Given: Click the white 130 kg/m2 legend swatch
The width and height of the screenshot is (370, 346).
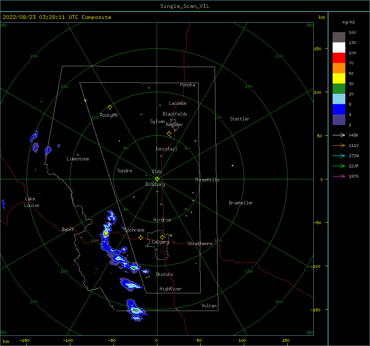Looking at the screenshot, I should tap(339, 48).
